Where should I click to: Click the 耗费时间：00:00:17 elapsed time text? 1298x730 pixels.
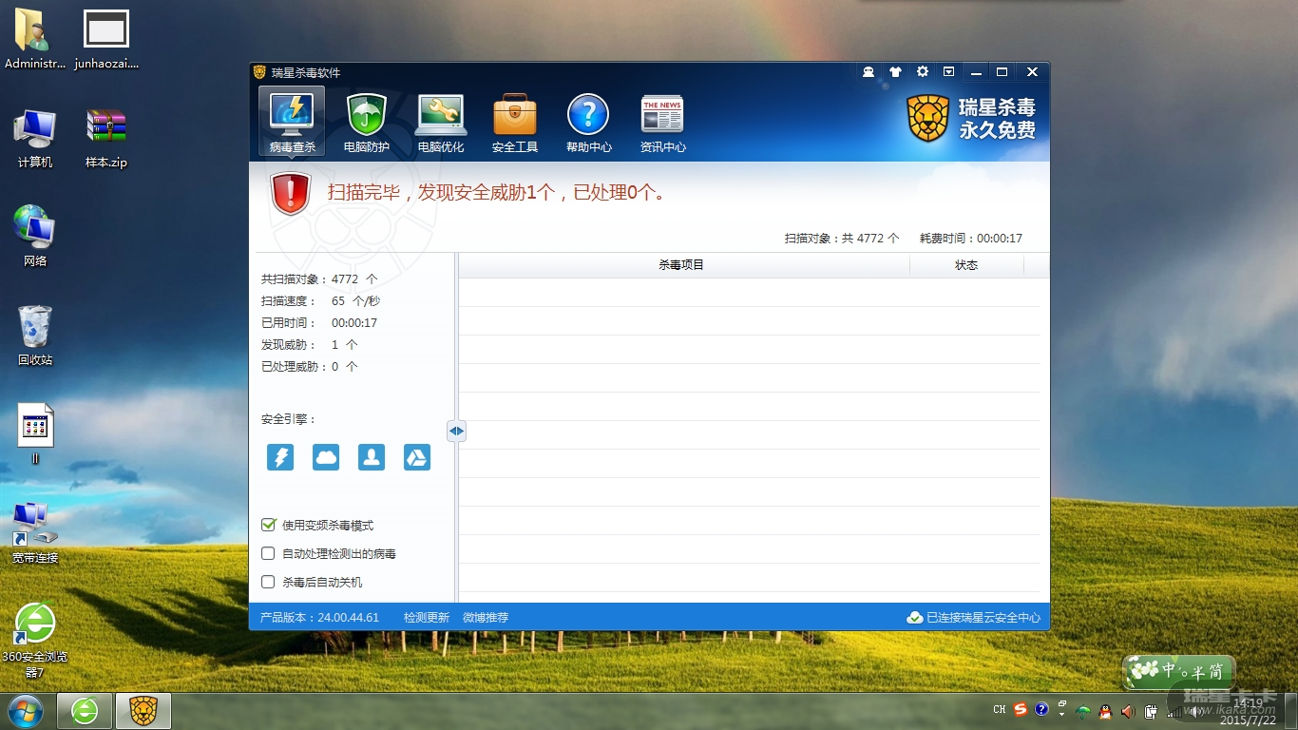click(971, 239)
